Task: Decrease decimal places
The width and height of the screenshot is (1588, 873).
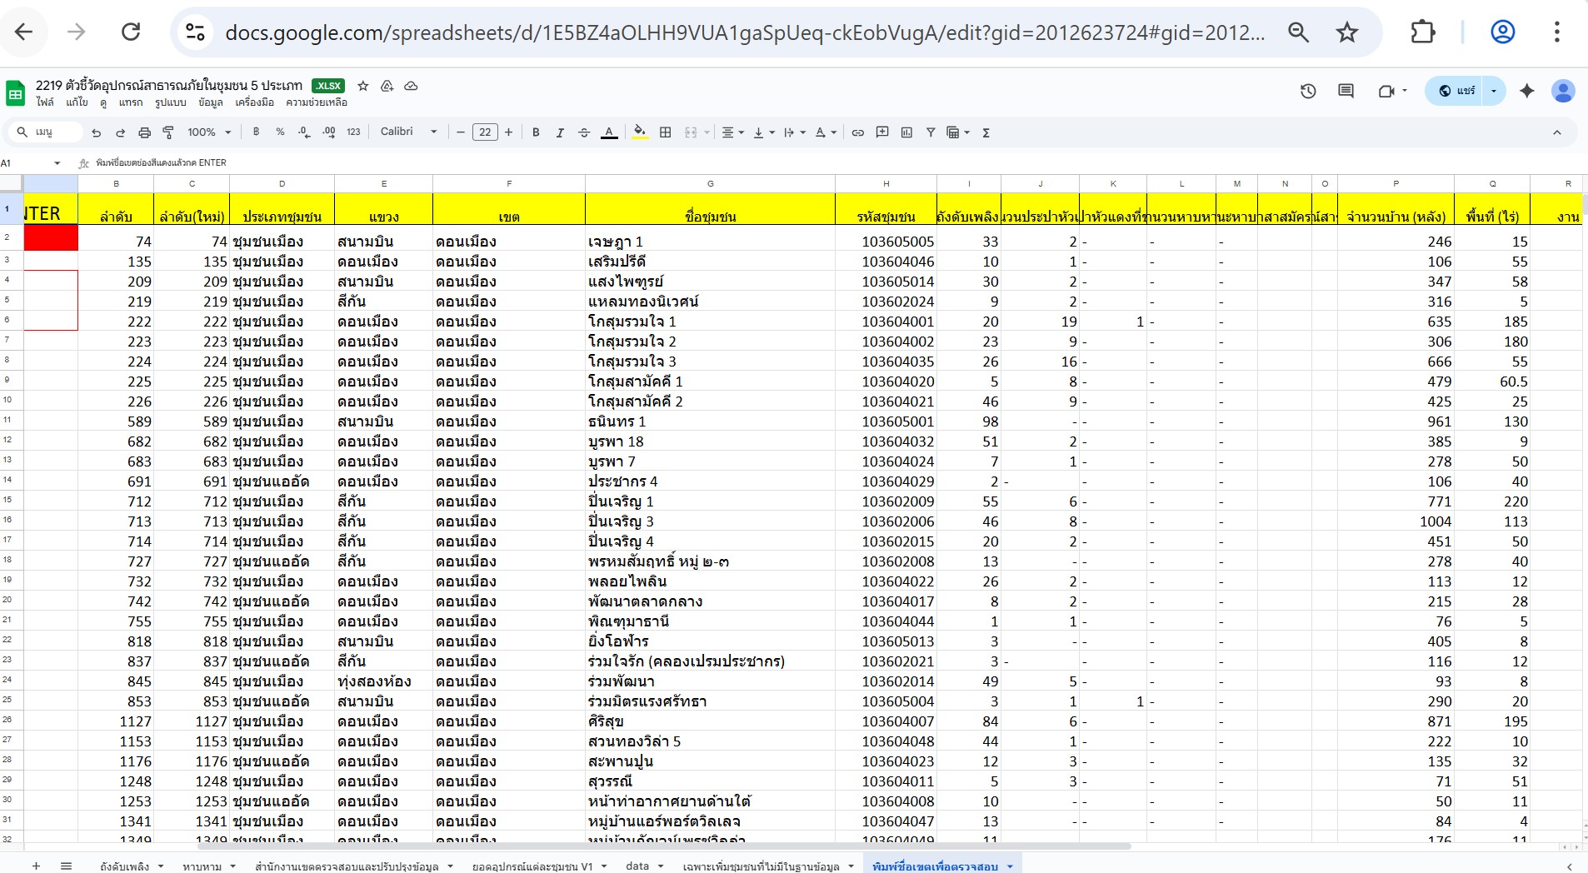Action: coord(304,132)
